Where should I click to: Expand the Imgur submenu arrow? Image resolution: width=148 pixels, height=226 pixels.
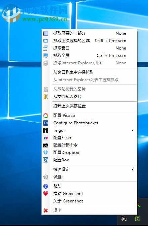(132, 130)
